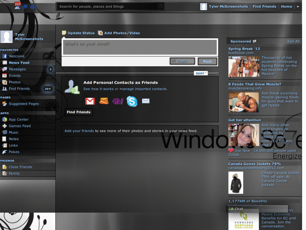Click the Music icon in Apps
Image resolution: width=306 pixels, height=230 pixels.
tap(5, 132)
